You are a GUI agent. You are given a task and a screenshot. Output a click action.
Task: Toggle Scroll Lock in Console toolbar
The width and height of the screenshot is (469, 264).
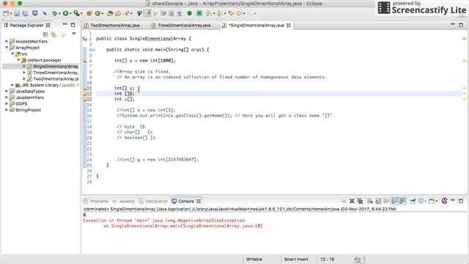click(x=378, y=201)
